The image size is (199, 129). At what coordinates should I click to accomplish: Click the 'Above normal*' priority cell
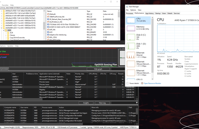point(81,84)
